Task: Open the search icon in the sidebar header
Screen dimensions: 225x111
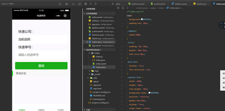Action: point(91,4)
